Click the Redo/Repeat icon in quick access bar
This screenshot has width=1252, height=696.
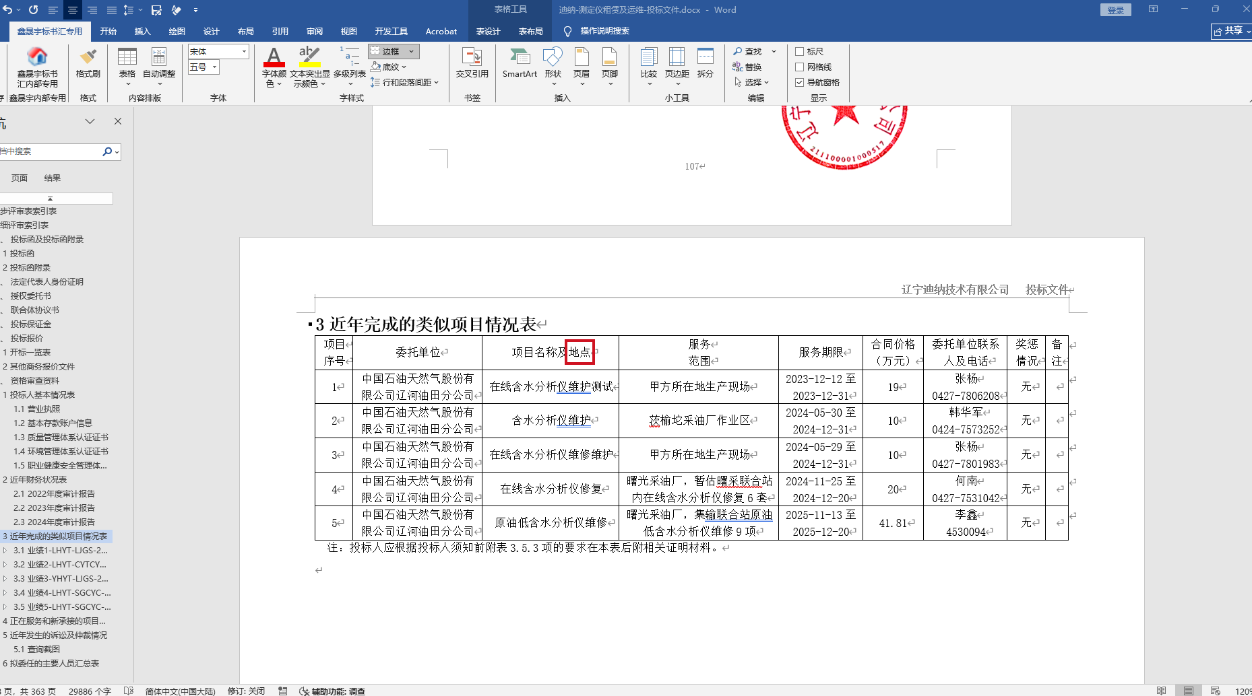tap(33, 10)
